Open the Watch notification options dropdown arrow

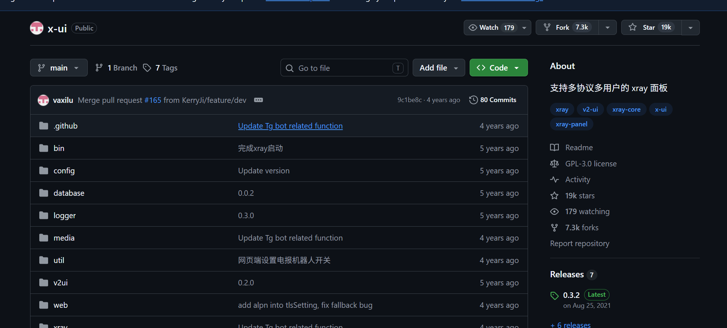[524, 28]
